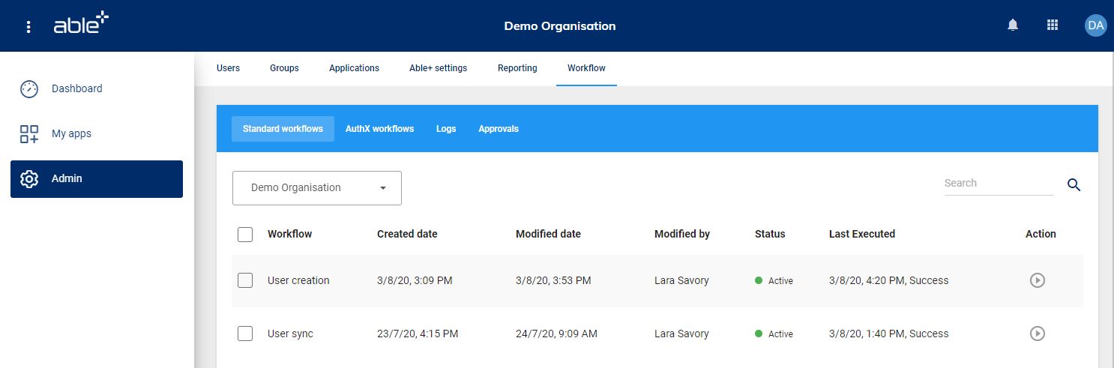Open the AuthX workflows tab
This screenshot has height=368, width=1114.
379,129
